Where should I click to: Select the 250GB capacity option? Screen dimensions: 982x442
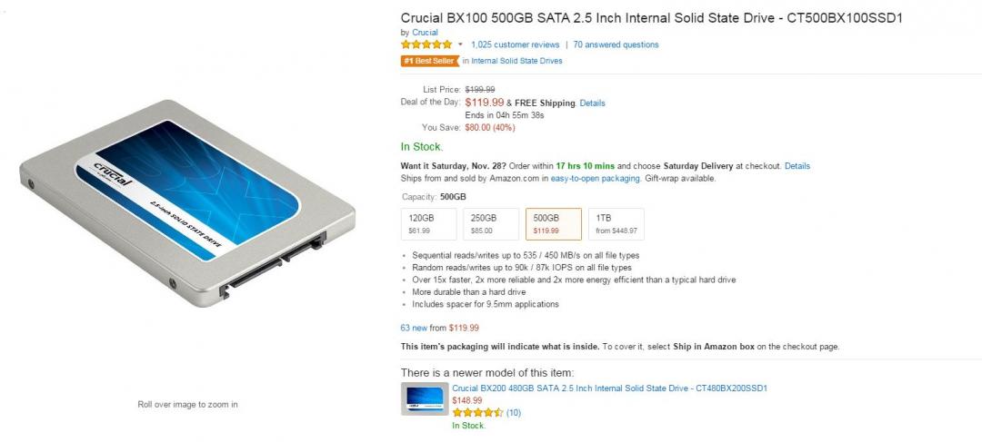pos(491,223)
